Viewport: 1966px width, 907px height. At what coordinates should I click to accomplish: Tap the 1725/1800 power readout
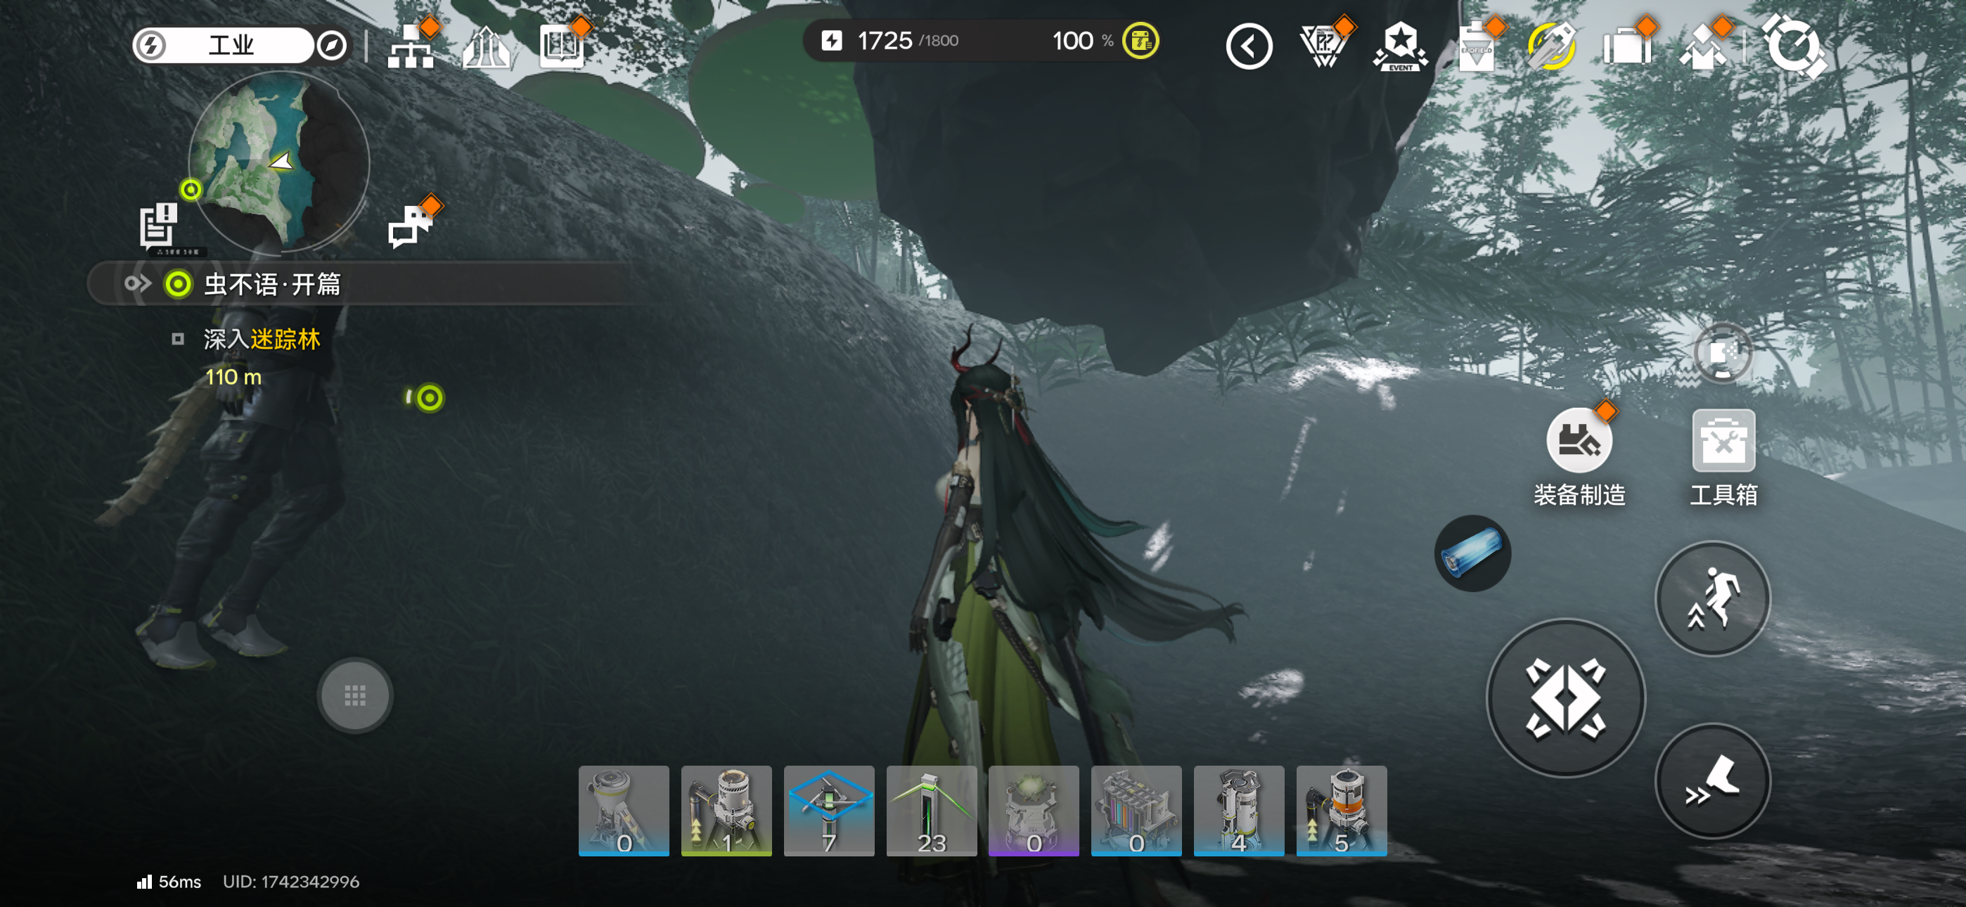tap(890, 41)
